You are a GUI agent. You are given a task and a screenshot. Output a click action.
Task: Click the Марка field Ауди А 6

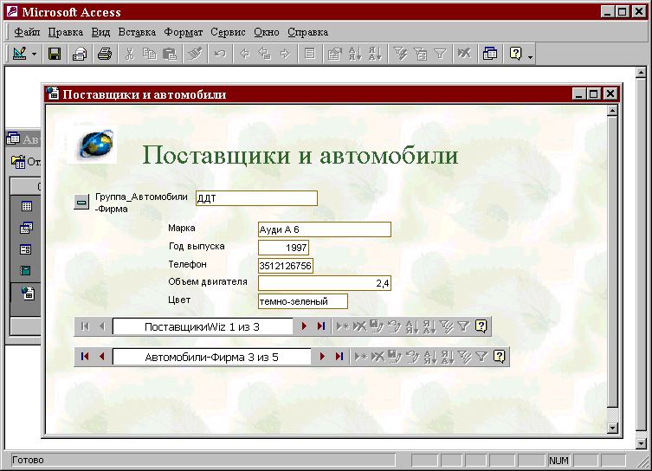tap(325, 229)
